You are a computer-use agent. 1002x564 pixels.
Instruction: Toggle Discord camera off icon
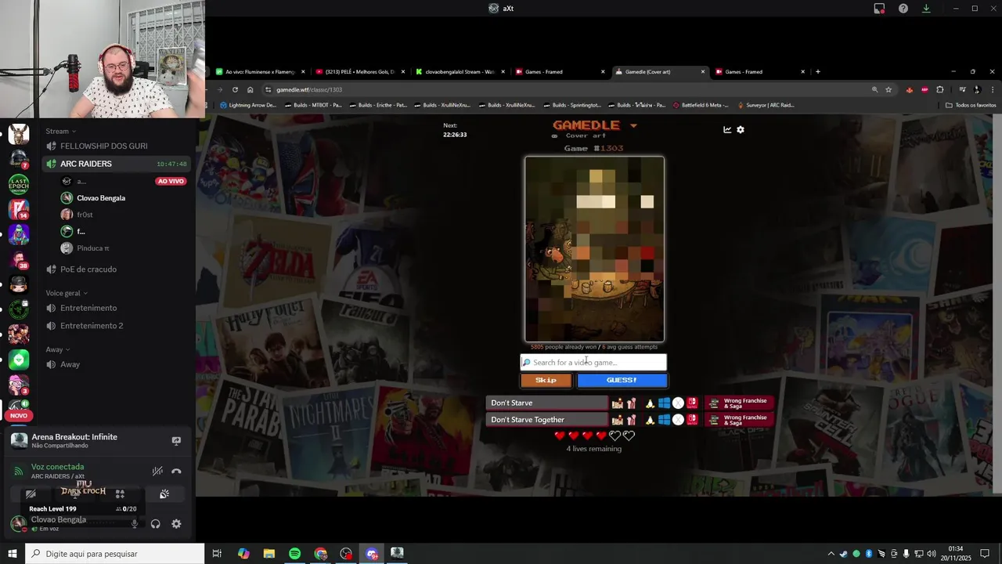[31, 494]
